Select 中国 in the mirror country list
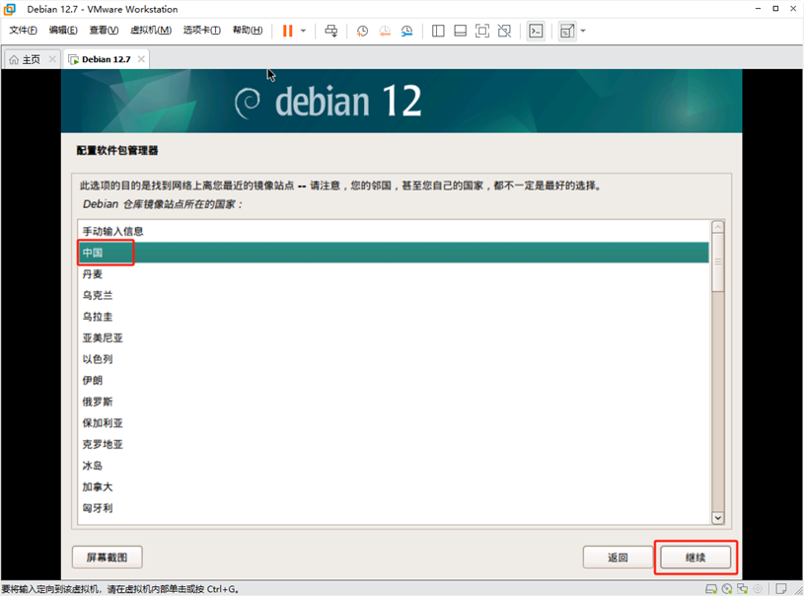This screenshot has width=804, height=596. 394,253
